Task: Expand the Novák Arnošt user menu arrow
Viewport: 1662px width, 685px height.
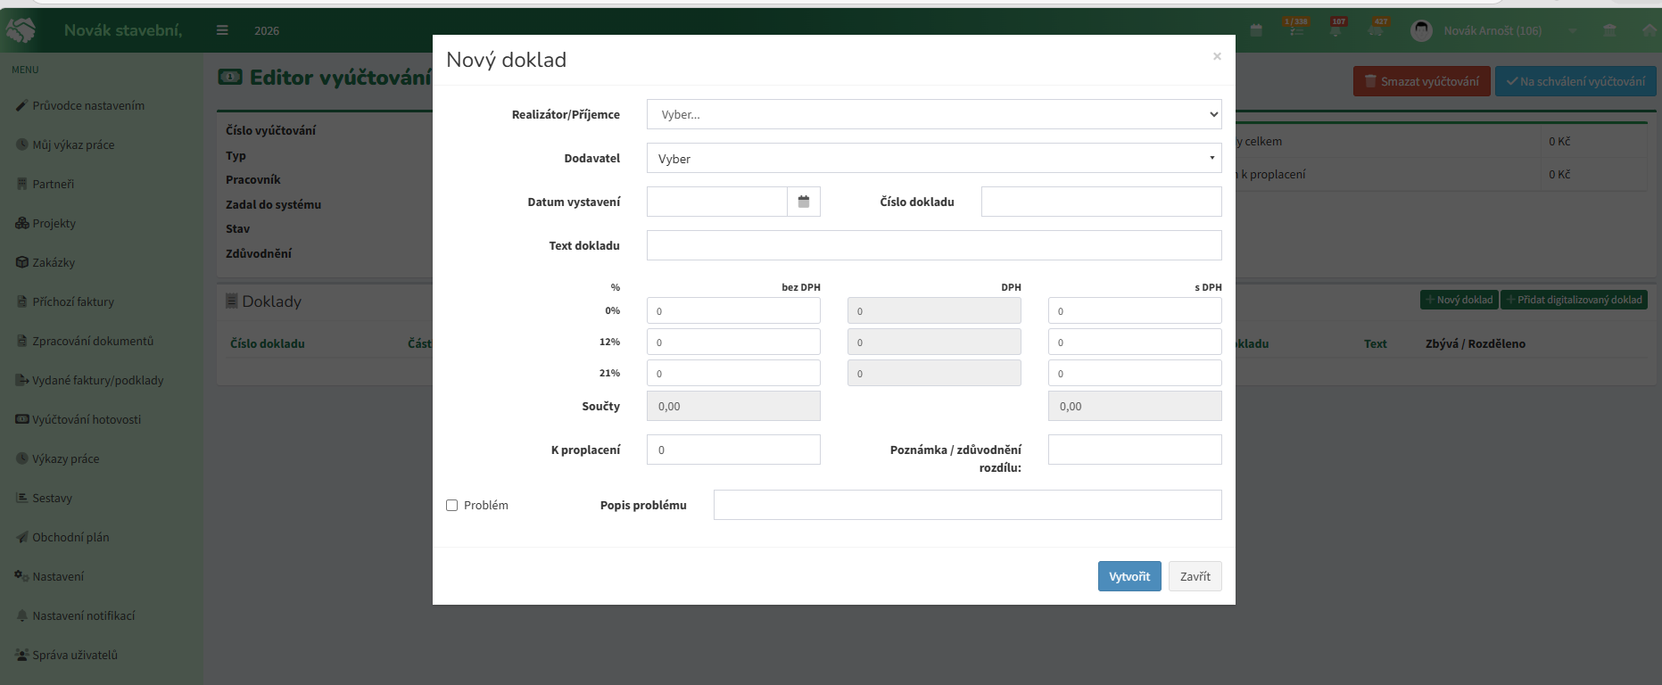Action: [x=1572, y=31]
